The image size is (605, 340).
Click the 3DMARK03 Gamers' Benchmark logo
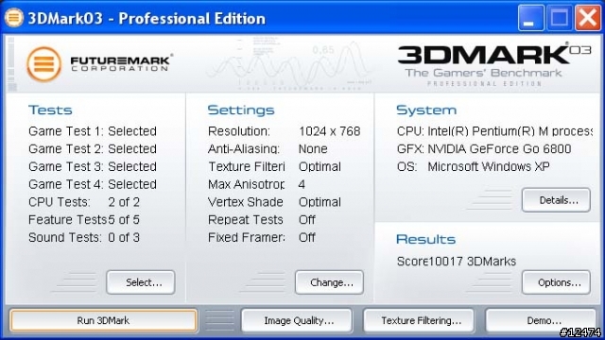494,64
